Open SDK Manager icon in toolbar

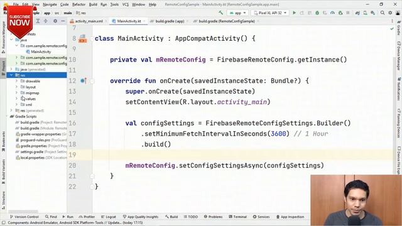click(x=372, y=13)
